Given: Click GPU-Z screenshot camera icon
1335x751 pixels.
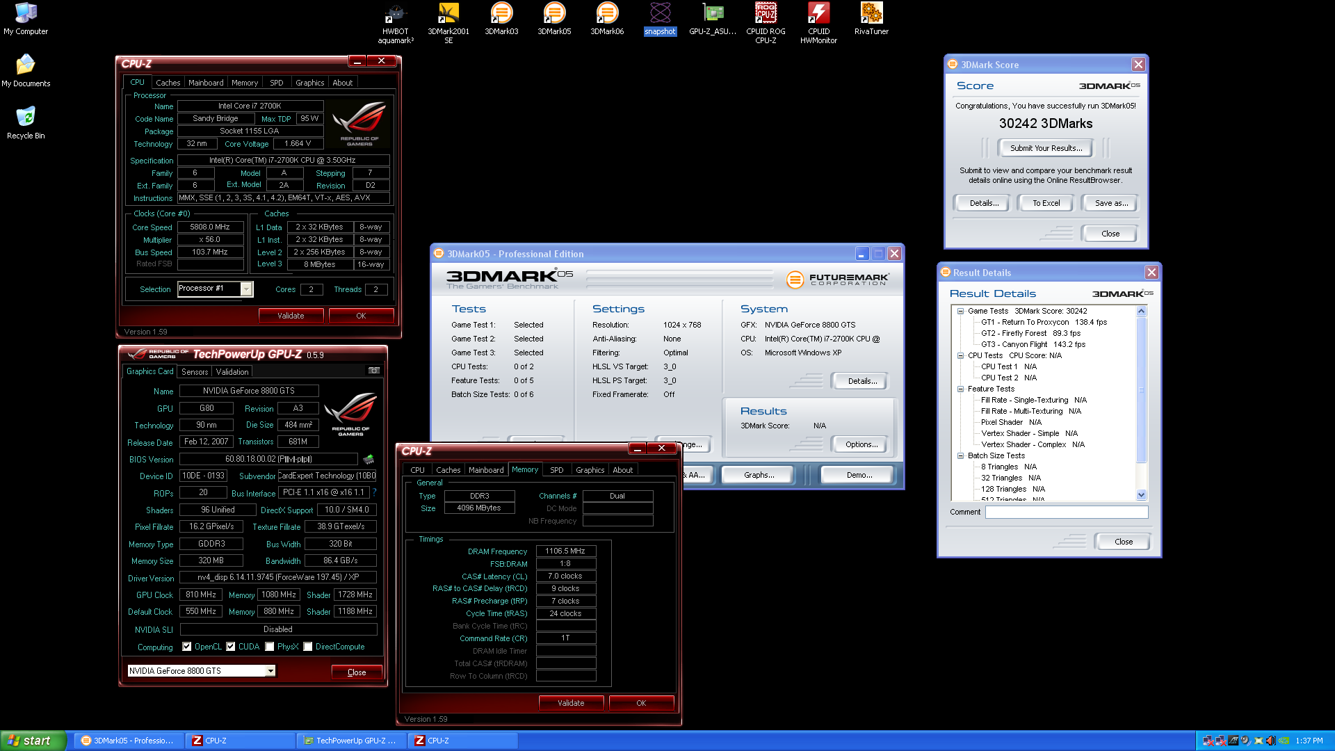Looking at the screenshot, I should [x=373, y=371].
